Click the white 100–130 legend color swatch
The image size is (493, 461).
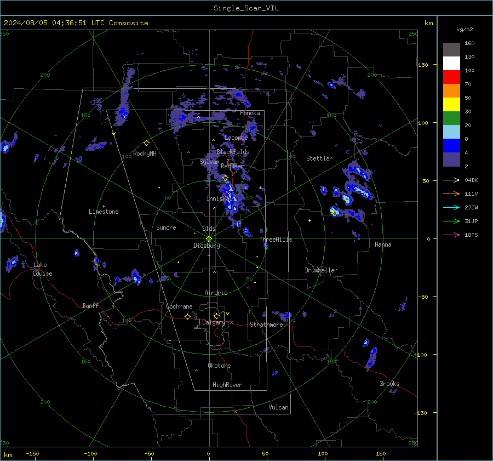[451, 64]
